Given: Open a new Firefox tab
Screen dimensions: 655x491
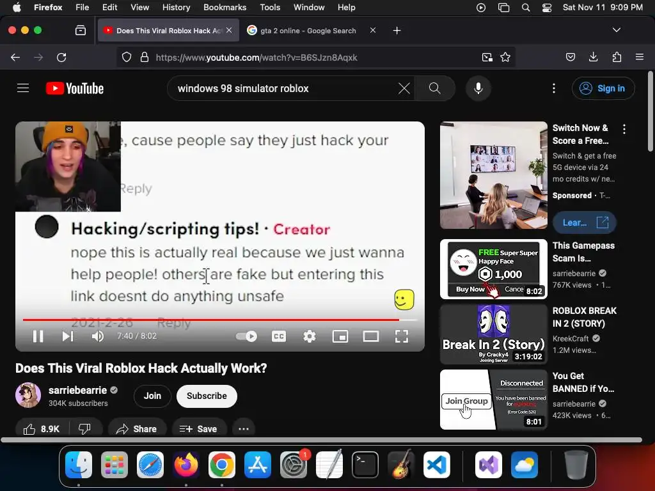Looking at the screenshot, I should 397,30.
